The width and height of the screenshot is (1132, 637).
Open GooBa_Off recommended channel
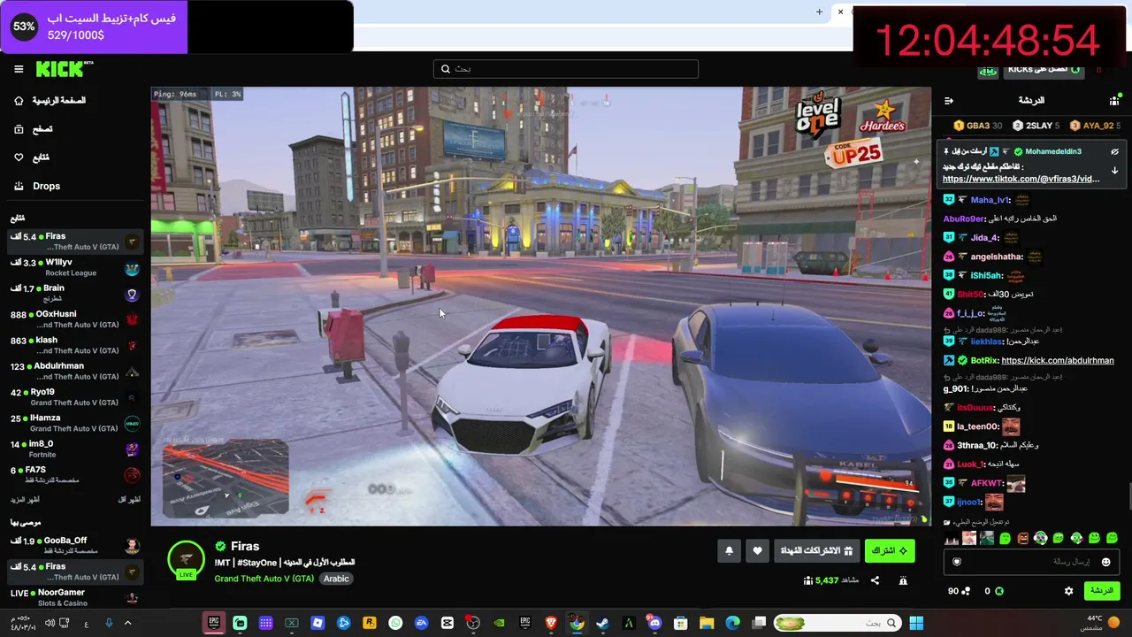click(75, 545)
